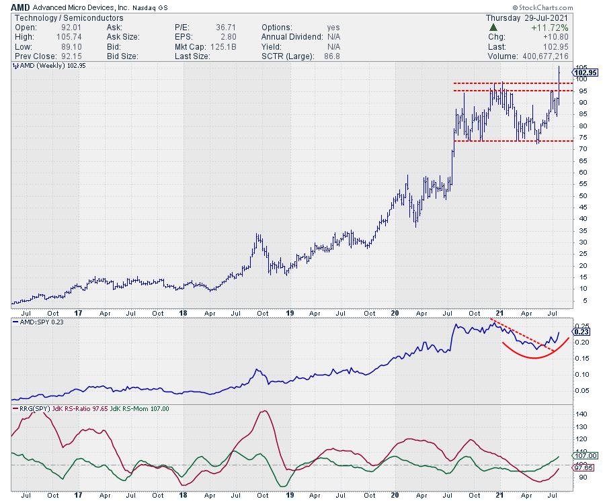The image size is (605, 501).
Task: Click the 107.00 RS-Momentum axis tag
Action: coord(583,455)
